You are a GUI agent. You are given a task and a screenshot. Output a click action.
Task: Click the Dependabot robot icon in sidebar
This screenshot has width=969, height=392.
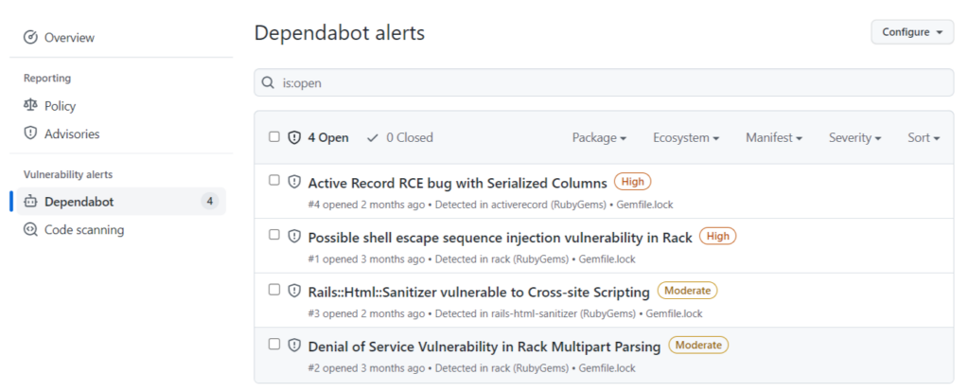coord(30,202)
